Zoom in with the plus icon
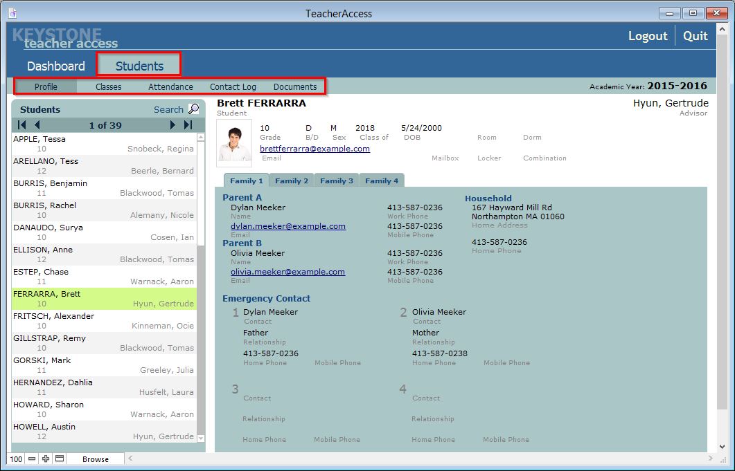 click(x=46, y=459)
